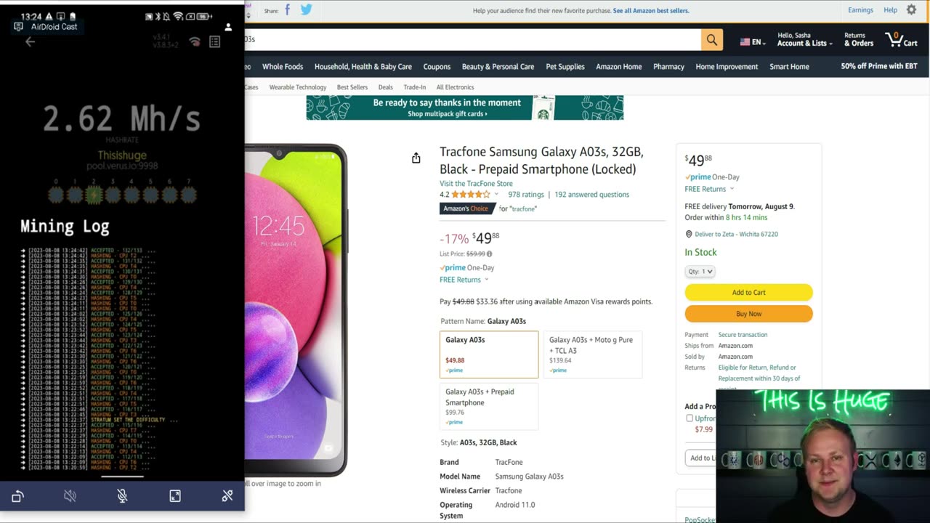Click the disconnect plug icon in AirDroid toolbar
The image size is (930, 523).
tap(227, 496)
